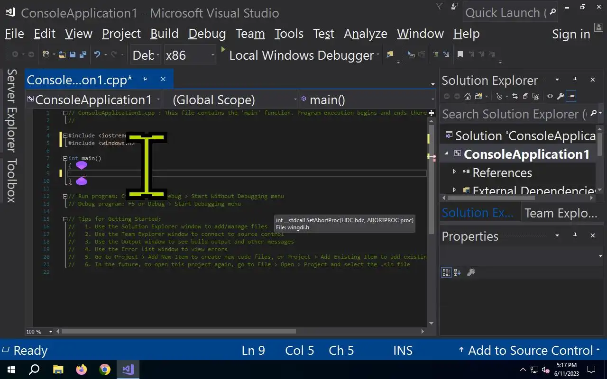Viewport: 607px width, 379px height.
Task: Toggle Show All Files in Solution Explorer
Action: point(536,96)
